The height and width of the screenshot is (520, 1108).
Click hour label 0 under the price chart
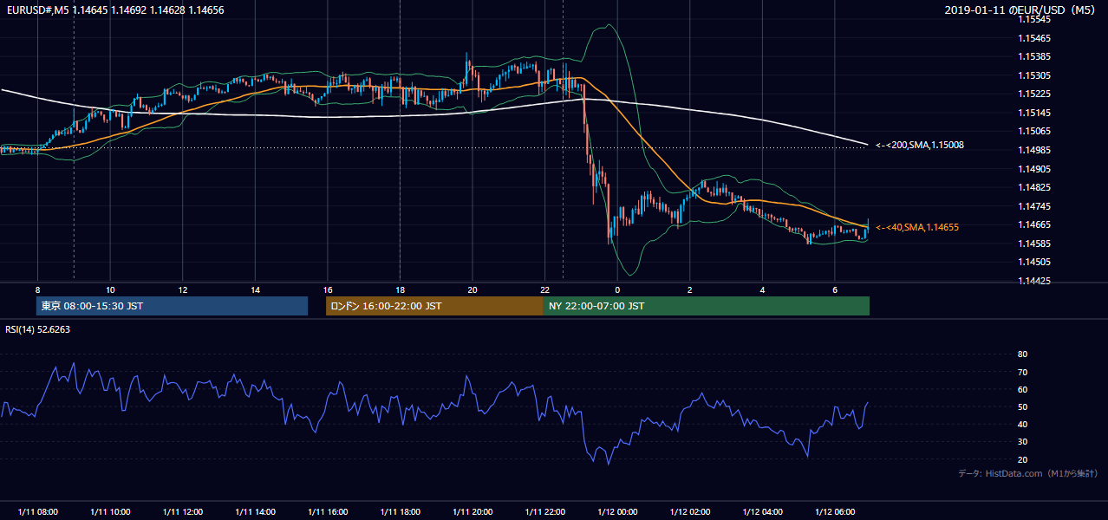616,289
